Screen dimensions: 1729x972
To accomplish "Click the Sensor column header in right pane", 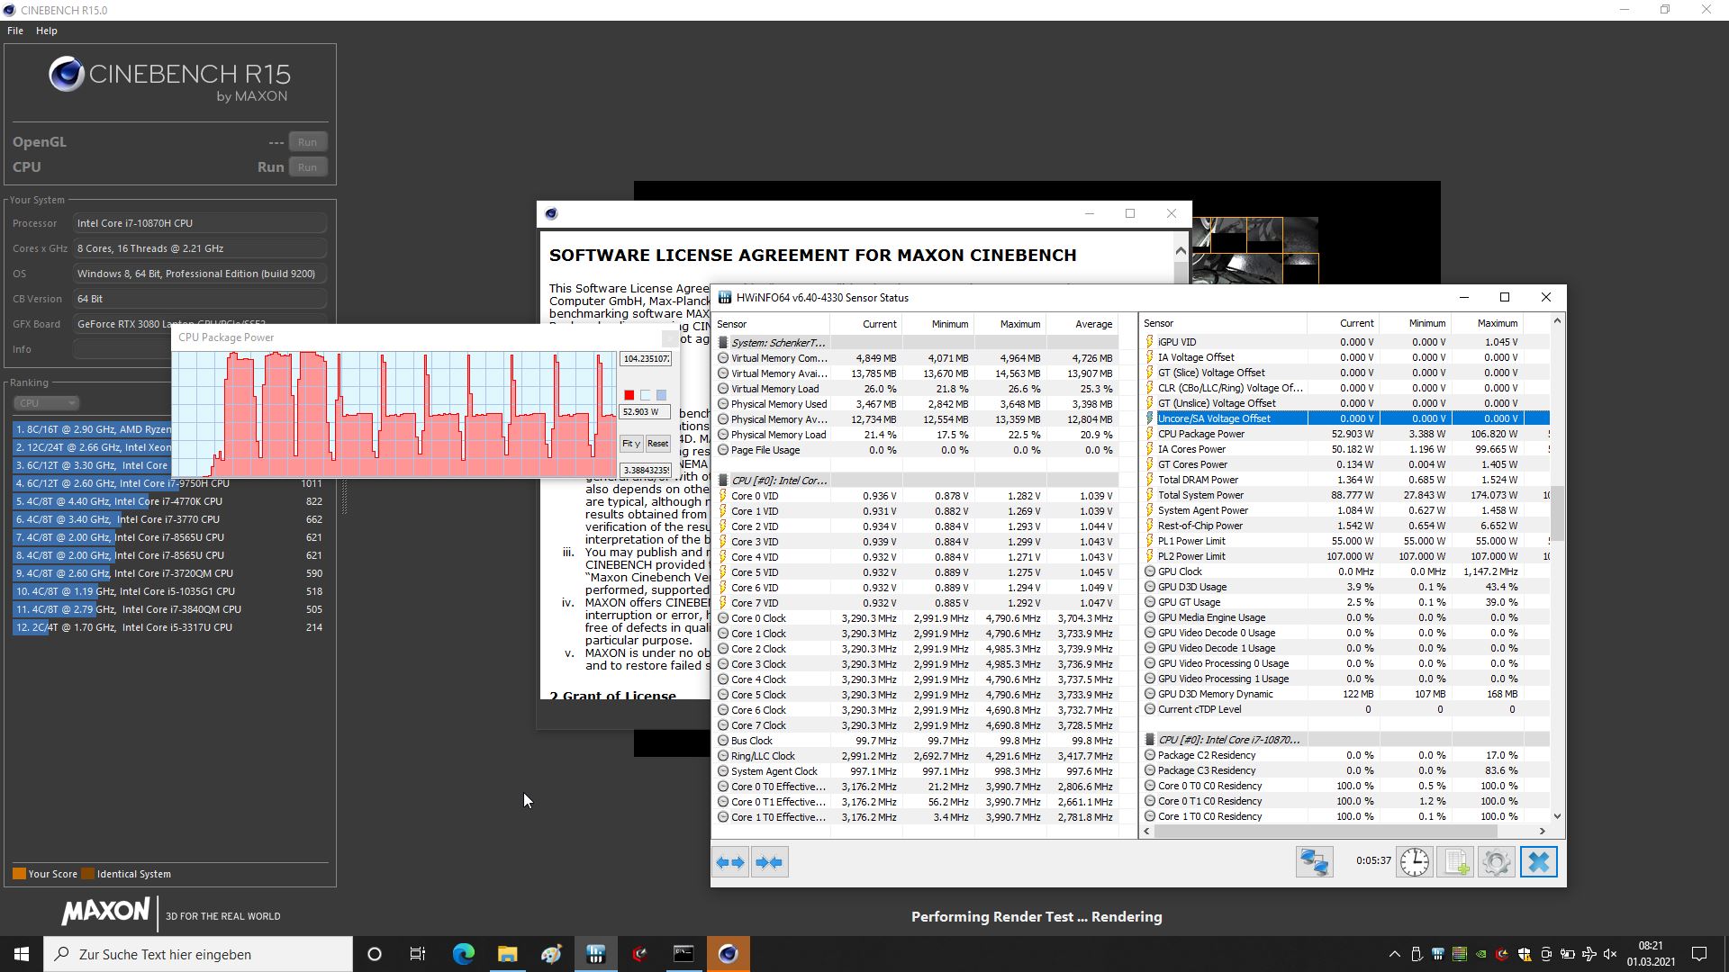I will (1223, 323).
